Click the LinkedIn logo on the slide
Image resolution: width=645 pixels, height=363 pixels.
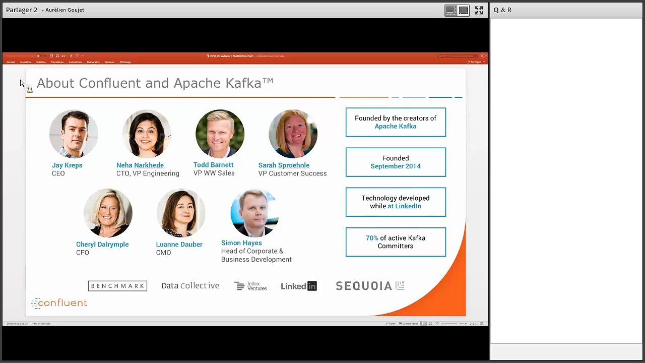coord(299,286)
